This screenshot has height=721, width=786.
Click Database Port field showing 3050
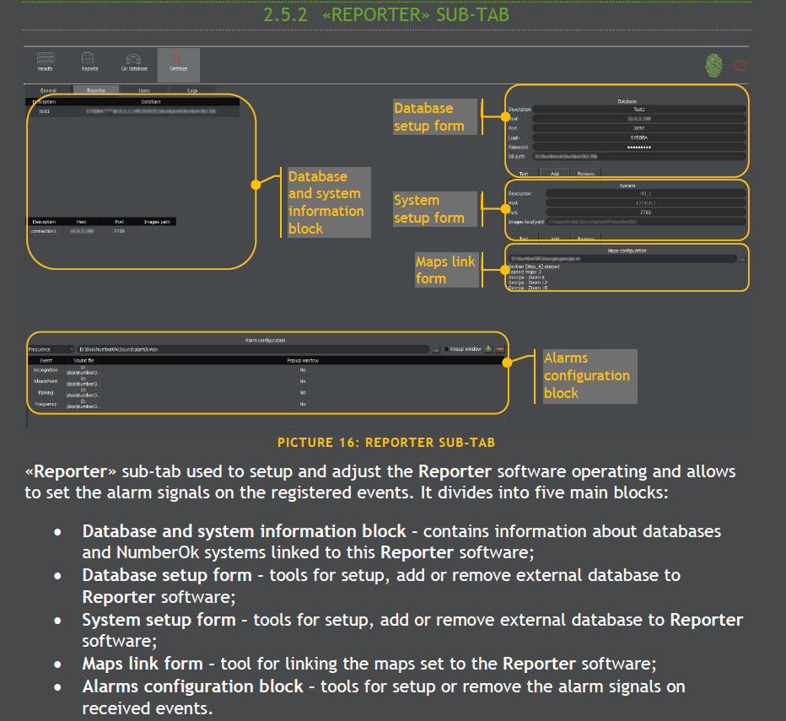click(x=639, y=128)
